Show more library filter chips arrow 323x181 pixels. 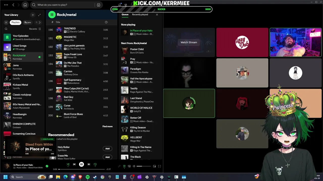[x=40, y=22]
